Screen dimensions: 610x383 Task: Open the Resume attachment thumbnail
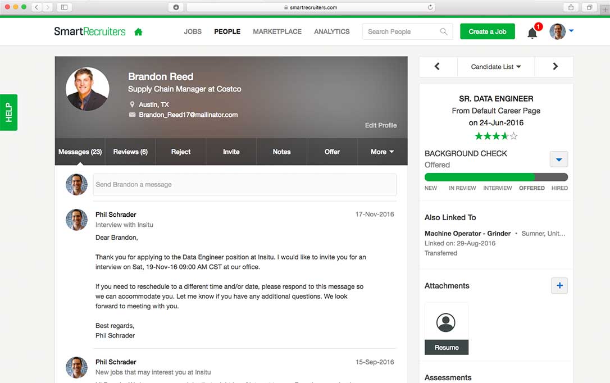point(446,329)
